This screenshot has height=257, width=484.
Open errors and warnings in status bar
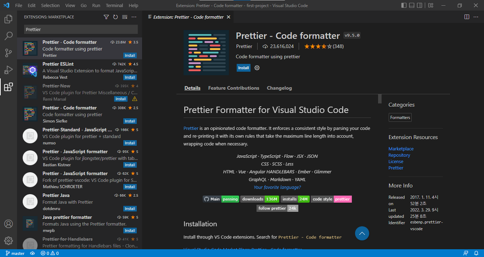click(x=50, y=253)
